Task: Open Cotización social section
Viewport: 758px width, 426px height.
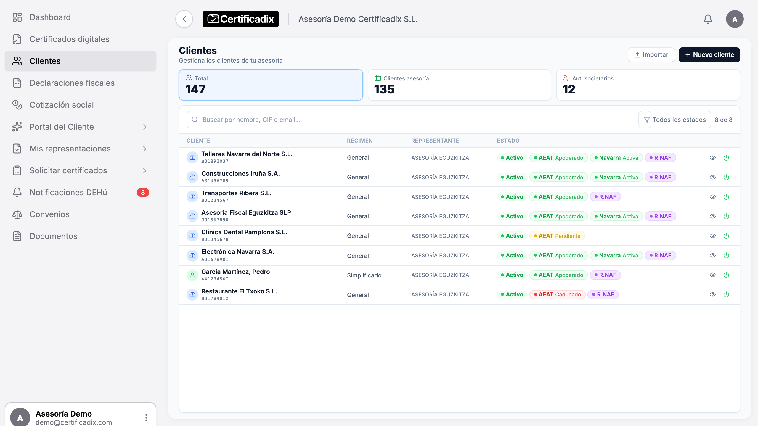Action: pos(81,105)
